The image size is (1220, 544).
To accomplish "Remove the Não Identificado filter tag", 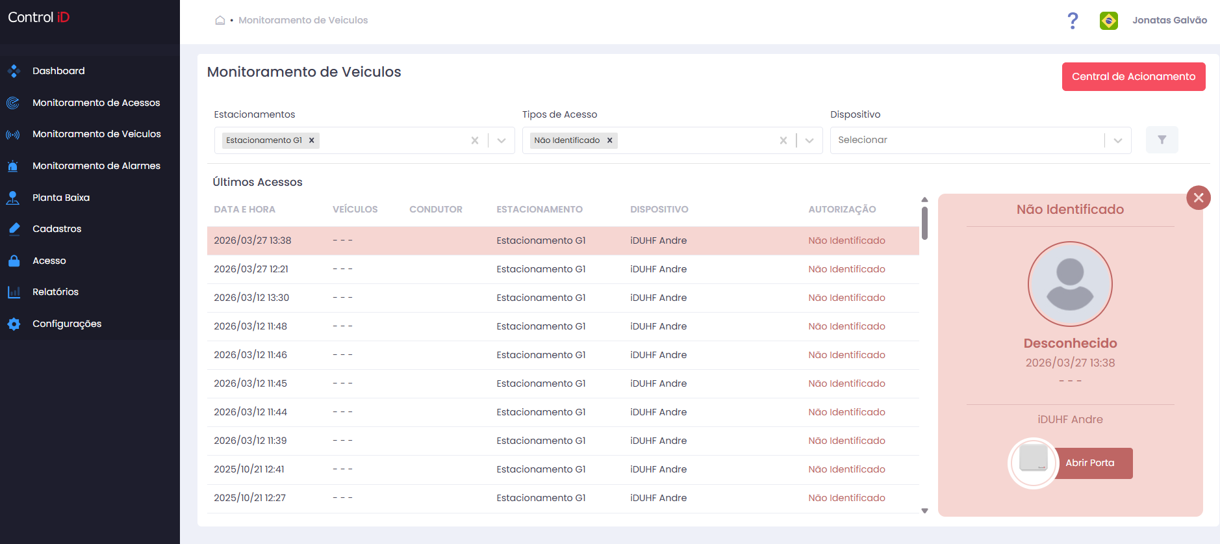I will (x=609, y=140).
